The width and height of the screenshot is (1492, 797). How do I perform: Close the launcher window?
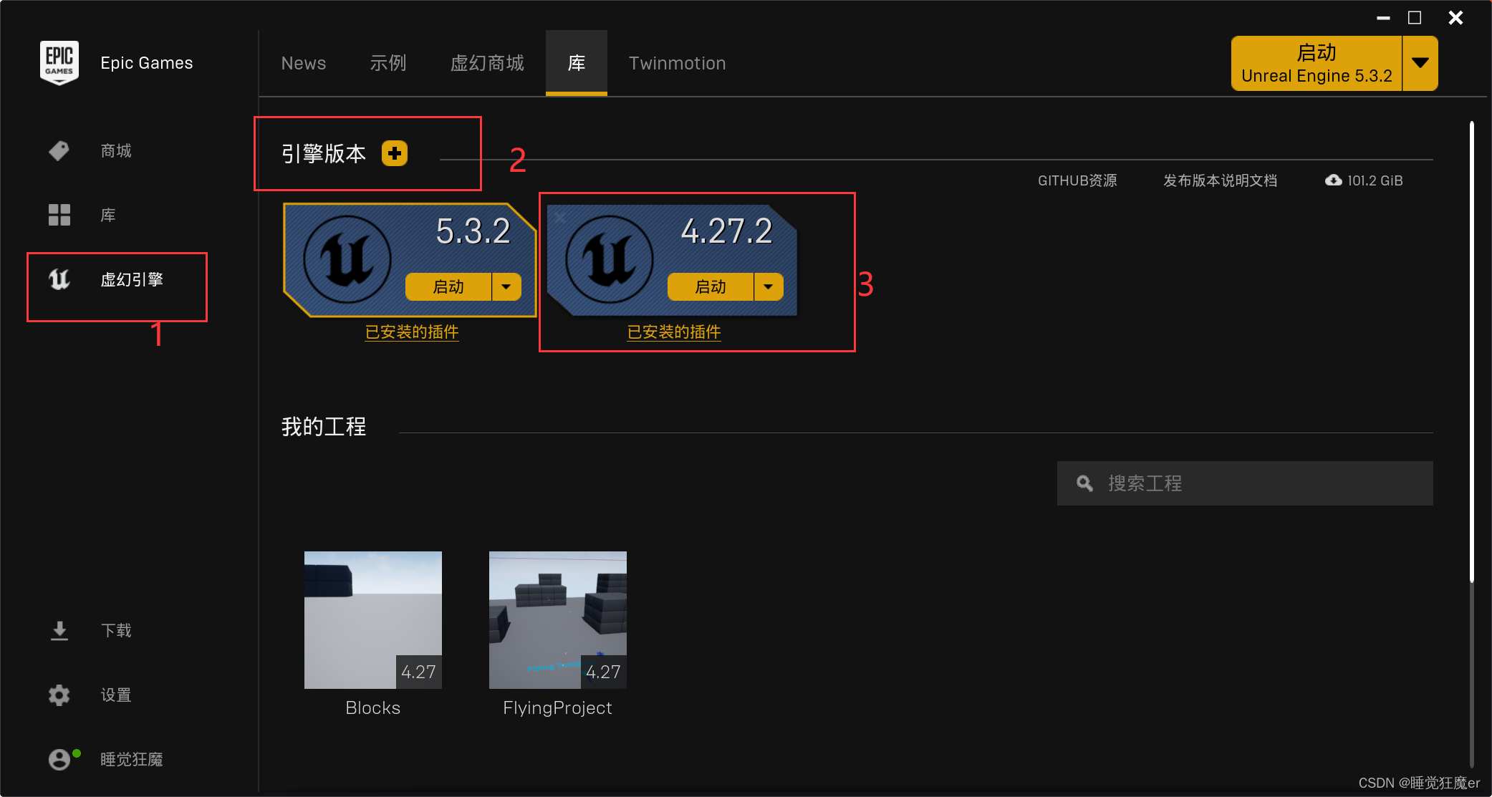pyautogui.click(x=1455, y=18)
